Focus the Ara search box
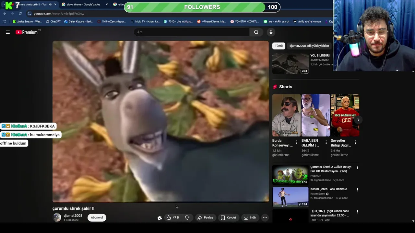 click(192, 32)
